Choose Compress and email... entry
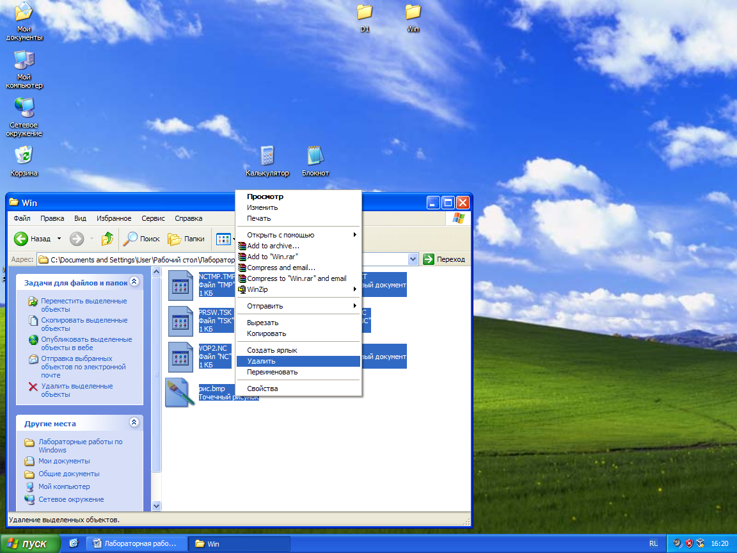 298,267
